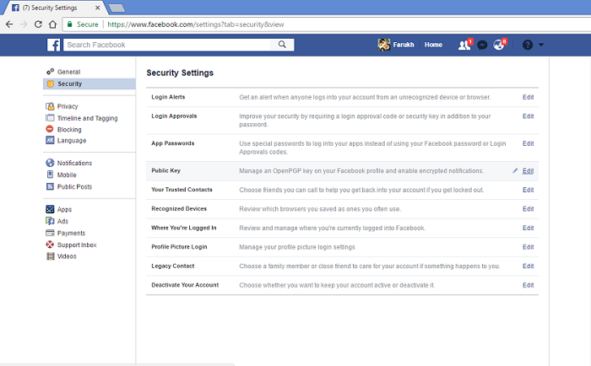Select Security Settings browser tab

(54, 8)
